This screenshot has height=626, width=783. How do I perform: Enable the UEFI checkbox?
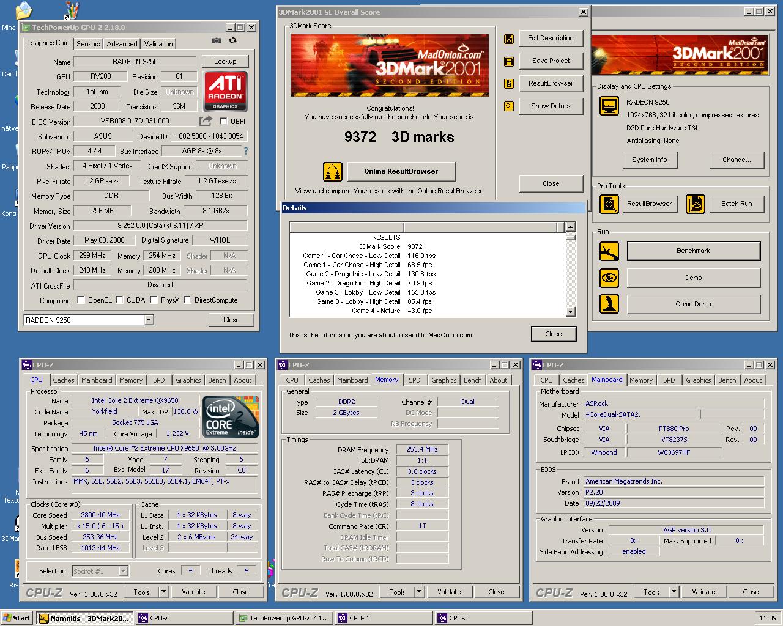click(223, 122)
